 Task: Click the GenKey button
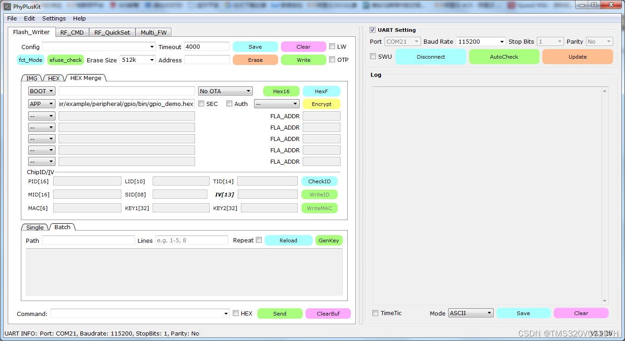pos(329,241)
